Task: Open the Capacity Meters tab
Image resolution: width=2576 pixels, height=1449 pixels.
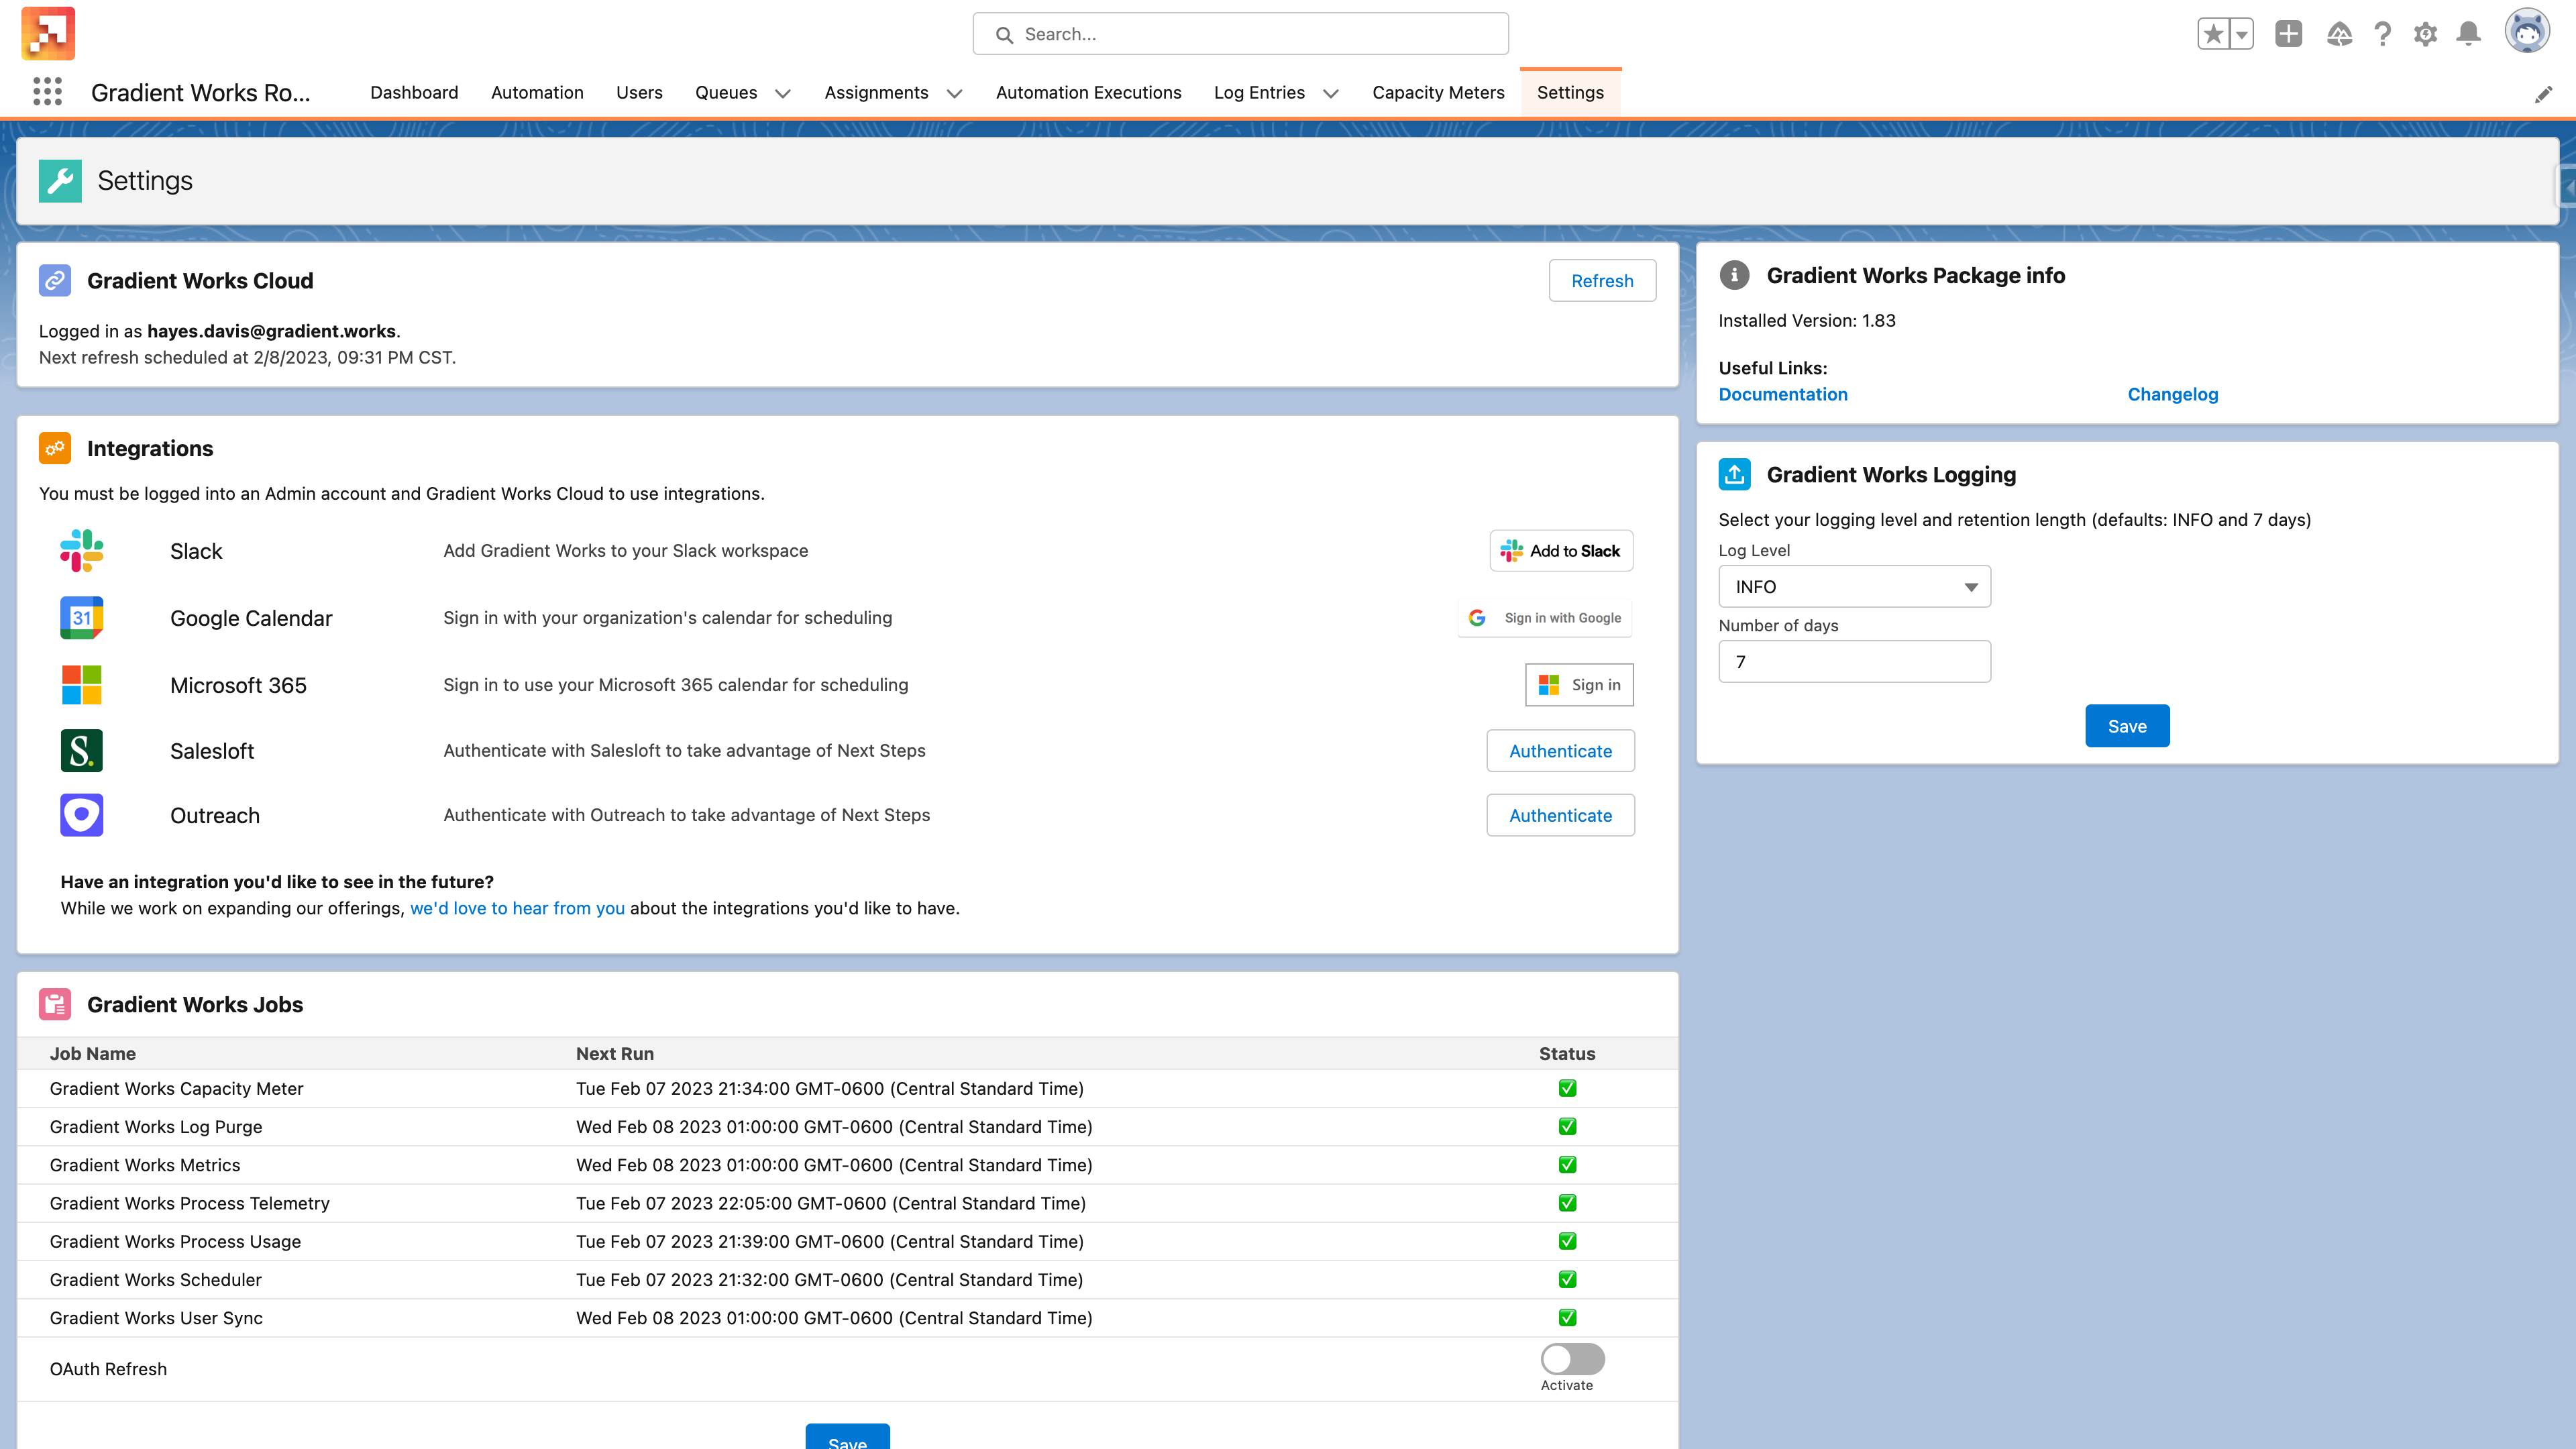Action: 1438,92
